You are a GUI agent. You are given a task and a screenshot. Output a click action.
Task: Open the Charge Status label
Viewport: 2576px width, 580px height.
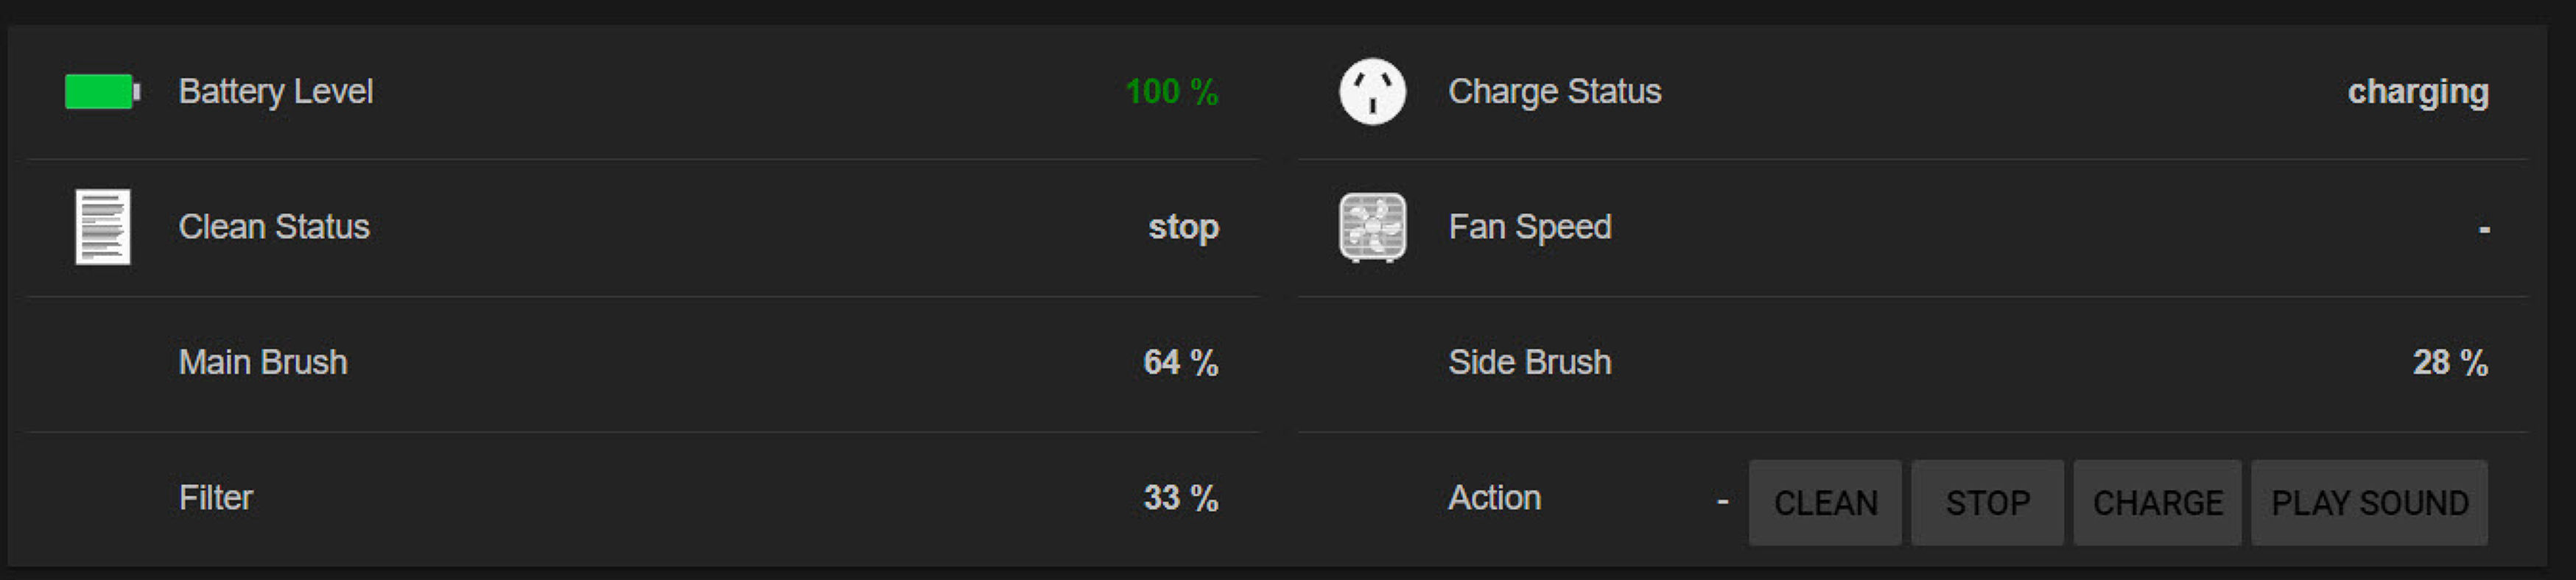[1554, 92]
